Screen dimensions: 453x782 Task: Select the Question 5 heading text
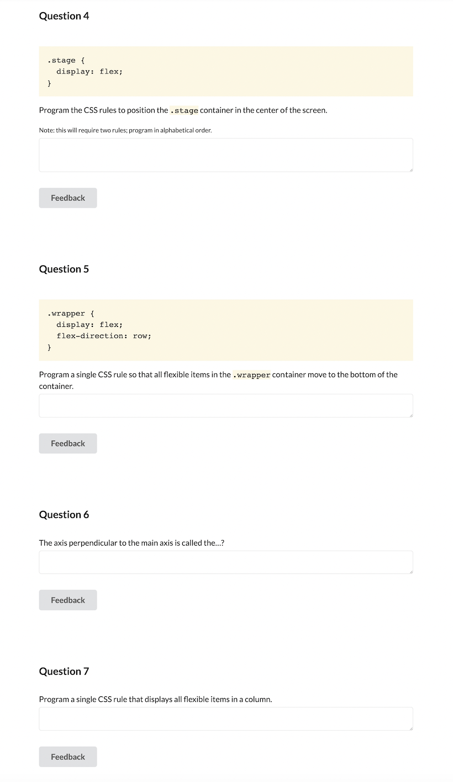point(64,269)
